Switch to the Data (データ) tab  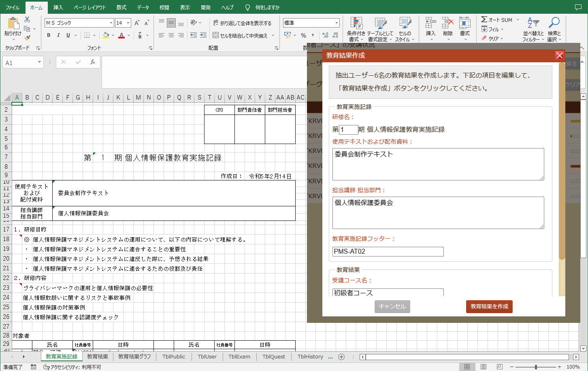click(143, 7)
